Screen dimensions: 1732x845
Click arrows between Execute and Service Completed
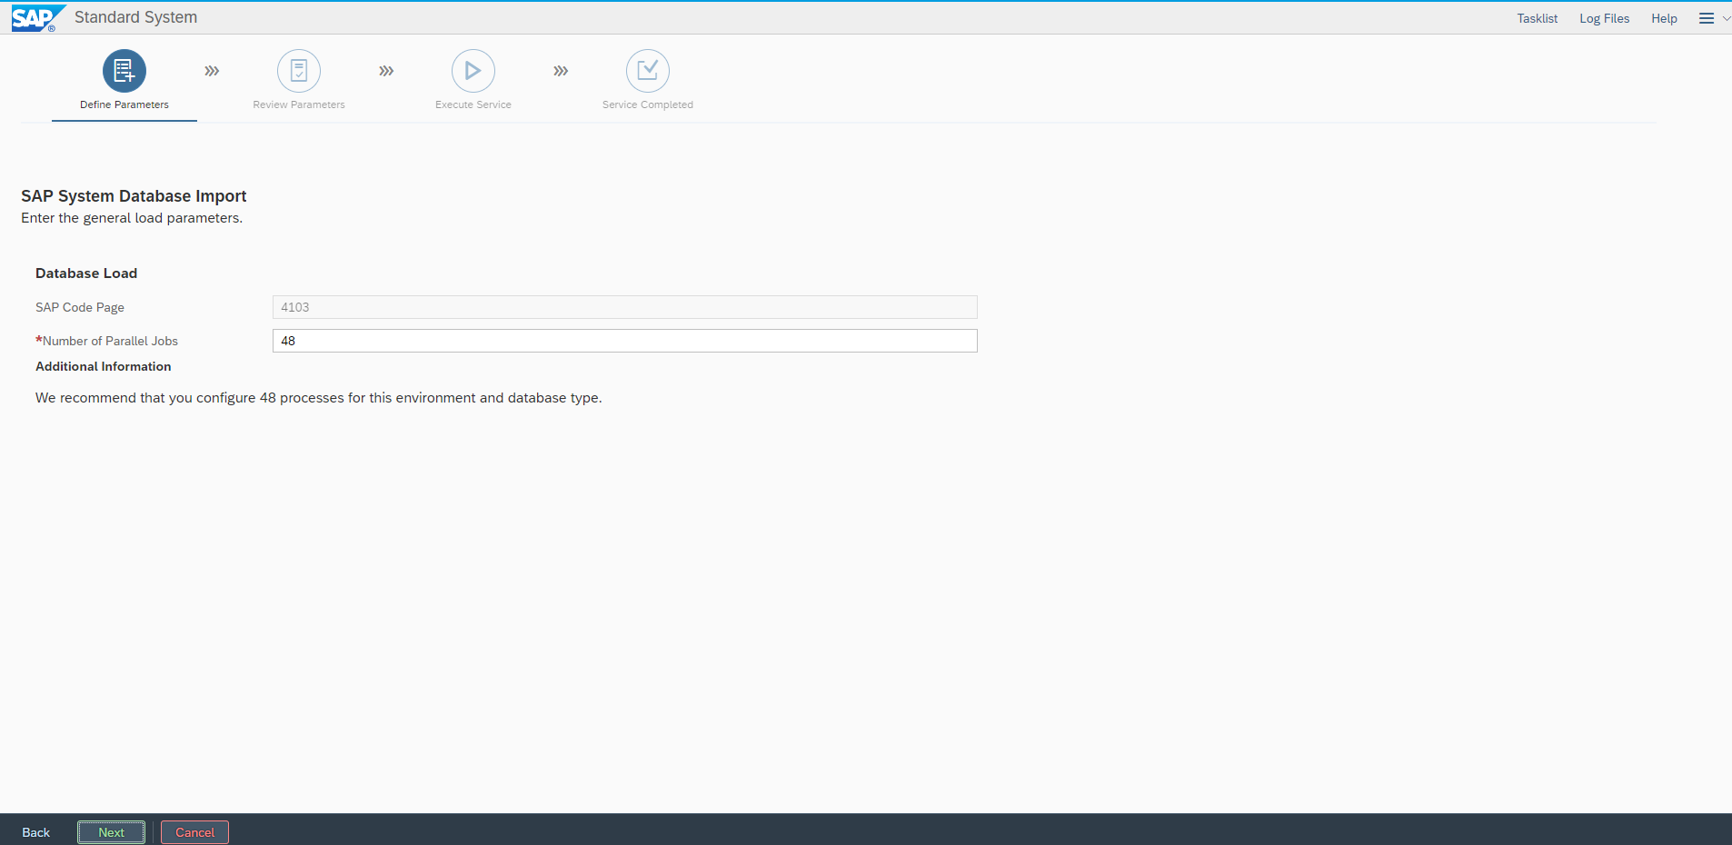pyautogui.click(x=561, y=71)
